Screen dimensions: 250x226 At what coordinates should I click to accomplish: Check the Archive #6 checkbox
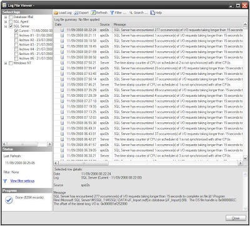(x=16, y=59)
